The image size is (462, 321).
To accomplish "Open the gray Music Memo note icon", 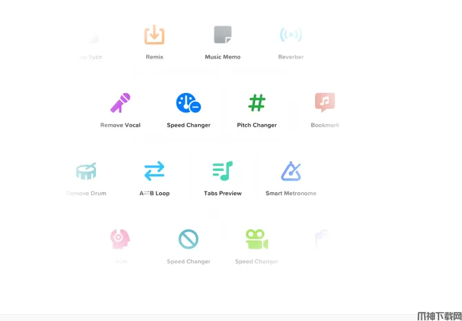I will (x=223, y=34).
